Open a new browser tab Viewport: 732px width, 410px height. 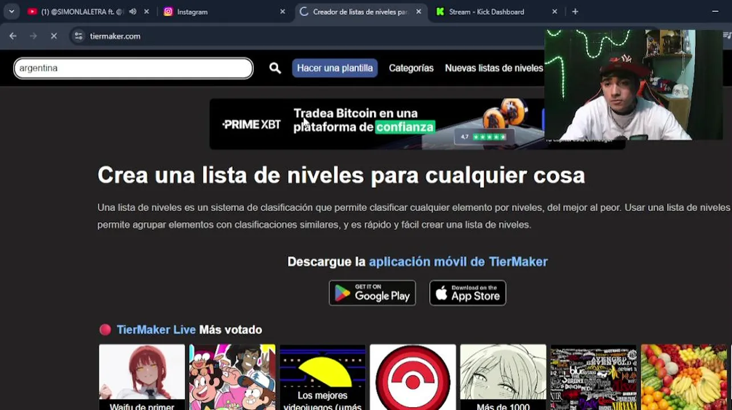click(575, 11)
